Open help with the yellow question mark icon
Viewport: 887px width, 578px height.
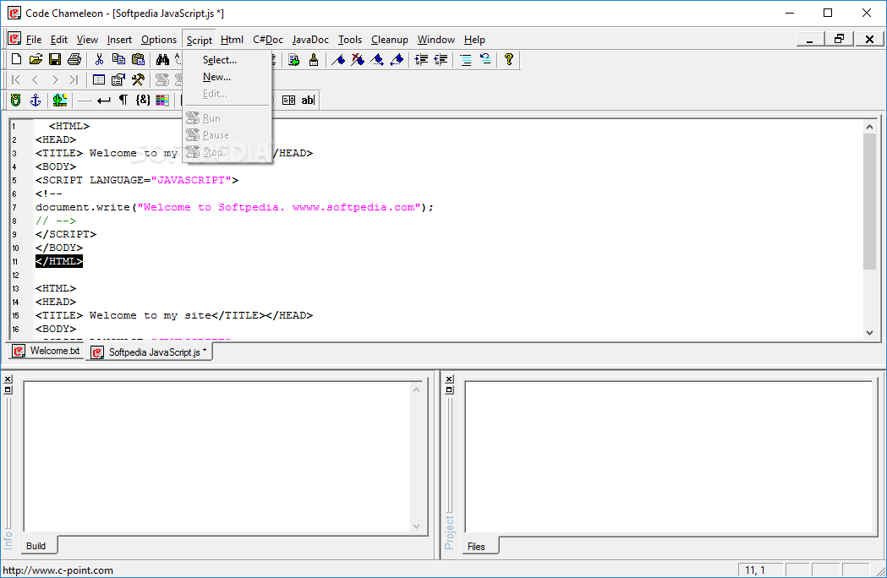click(x=508, y=59)
